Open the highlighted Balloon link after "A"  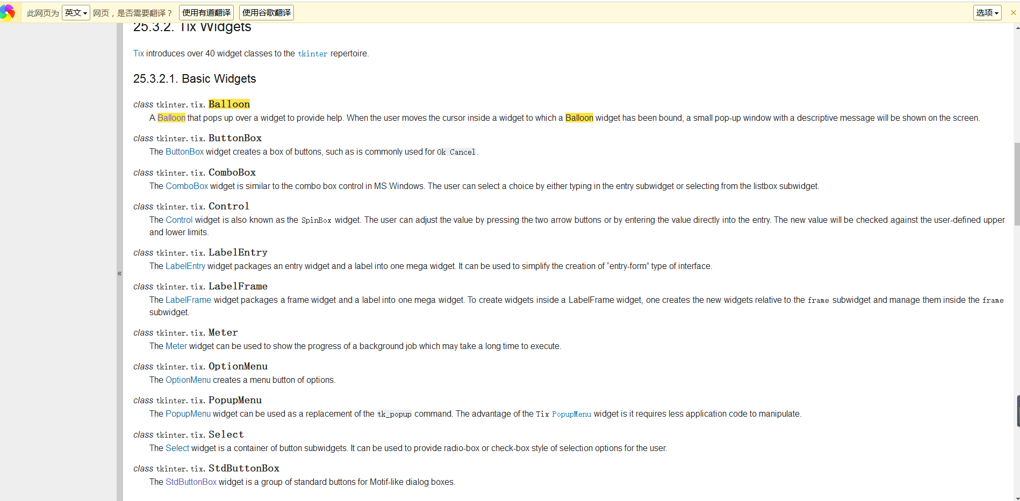pyautogui.click(x=171, y=118)
